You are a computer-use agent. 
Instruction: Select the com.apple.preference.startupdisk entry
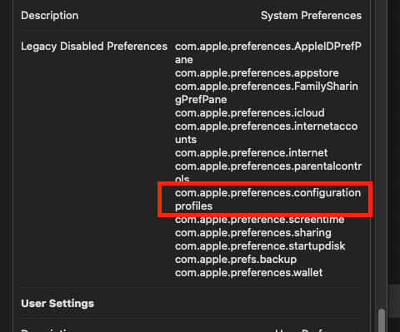(x=260, y=246)
